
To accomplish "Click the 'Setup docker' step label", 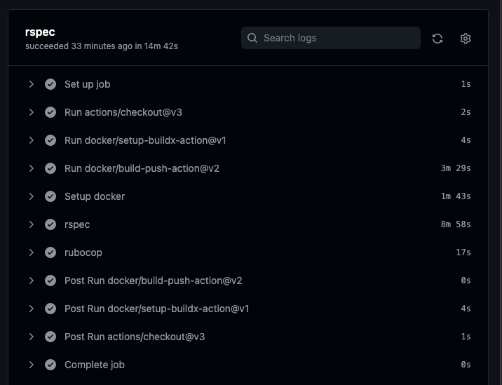I will (x=95, y=196).
